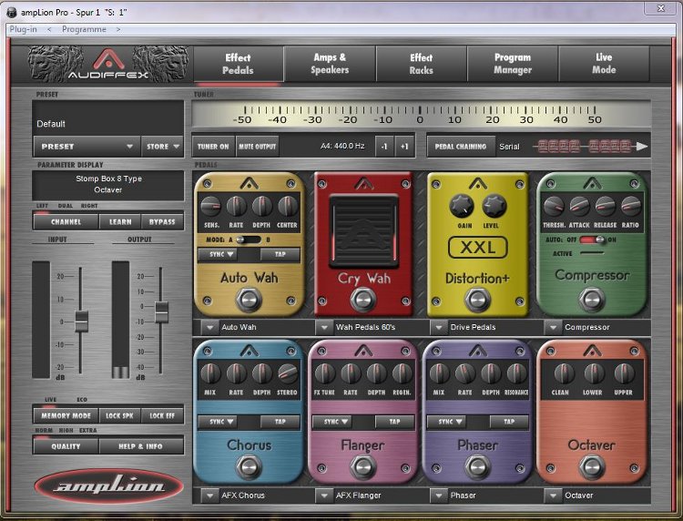Switch to the Amps & Speakers tab
683x521 pixels.
(x=330, y=64)
